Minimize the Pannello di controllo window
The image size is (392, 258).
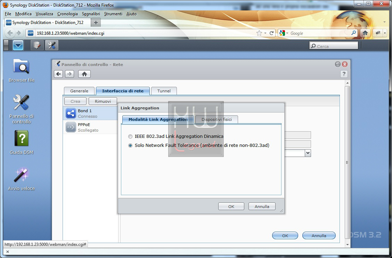[338, 65]
